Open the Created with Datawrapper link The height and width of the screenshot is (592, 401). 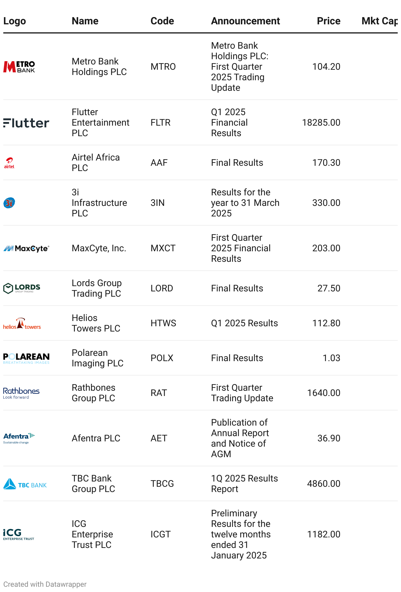[x=45, y=584]
